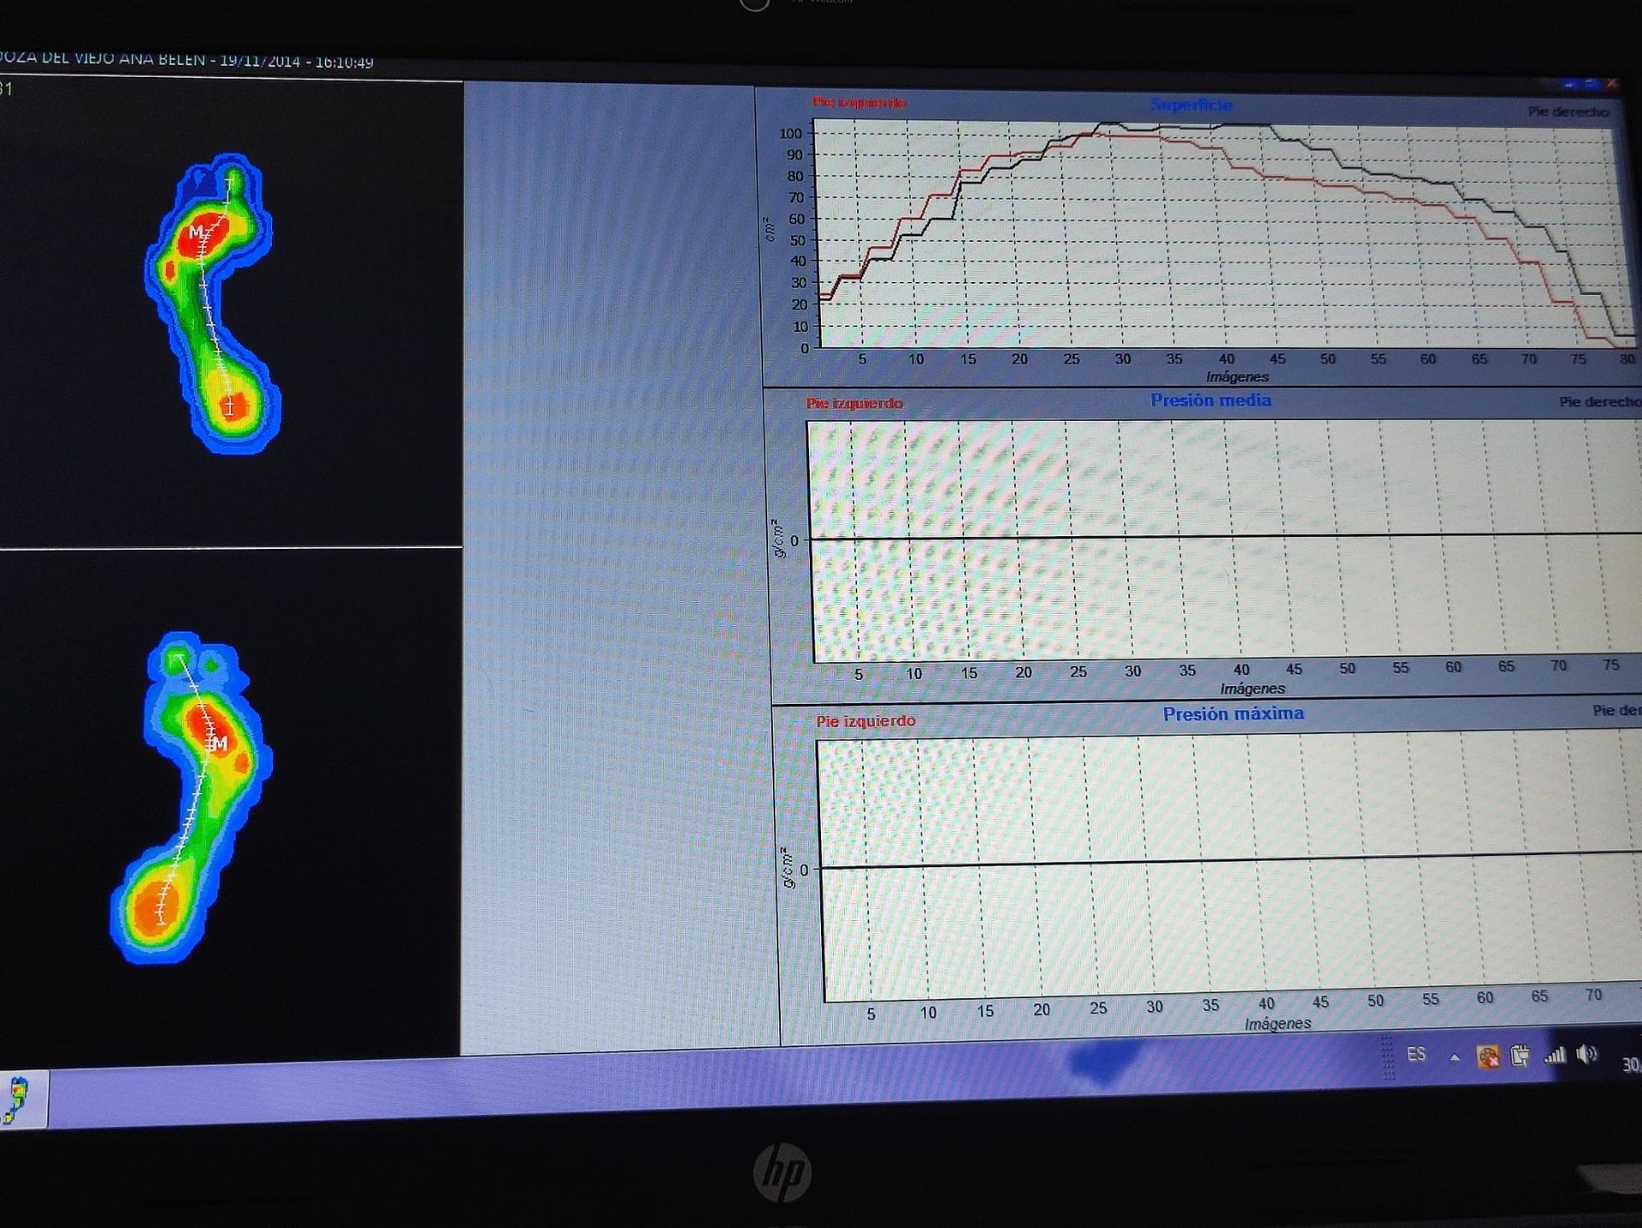Click the M marker on upper footprint
Screen dimensions: 1642x1228
pyautogui.click(x=196, y=233)
